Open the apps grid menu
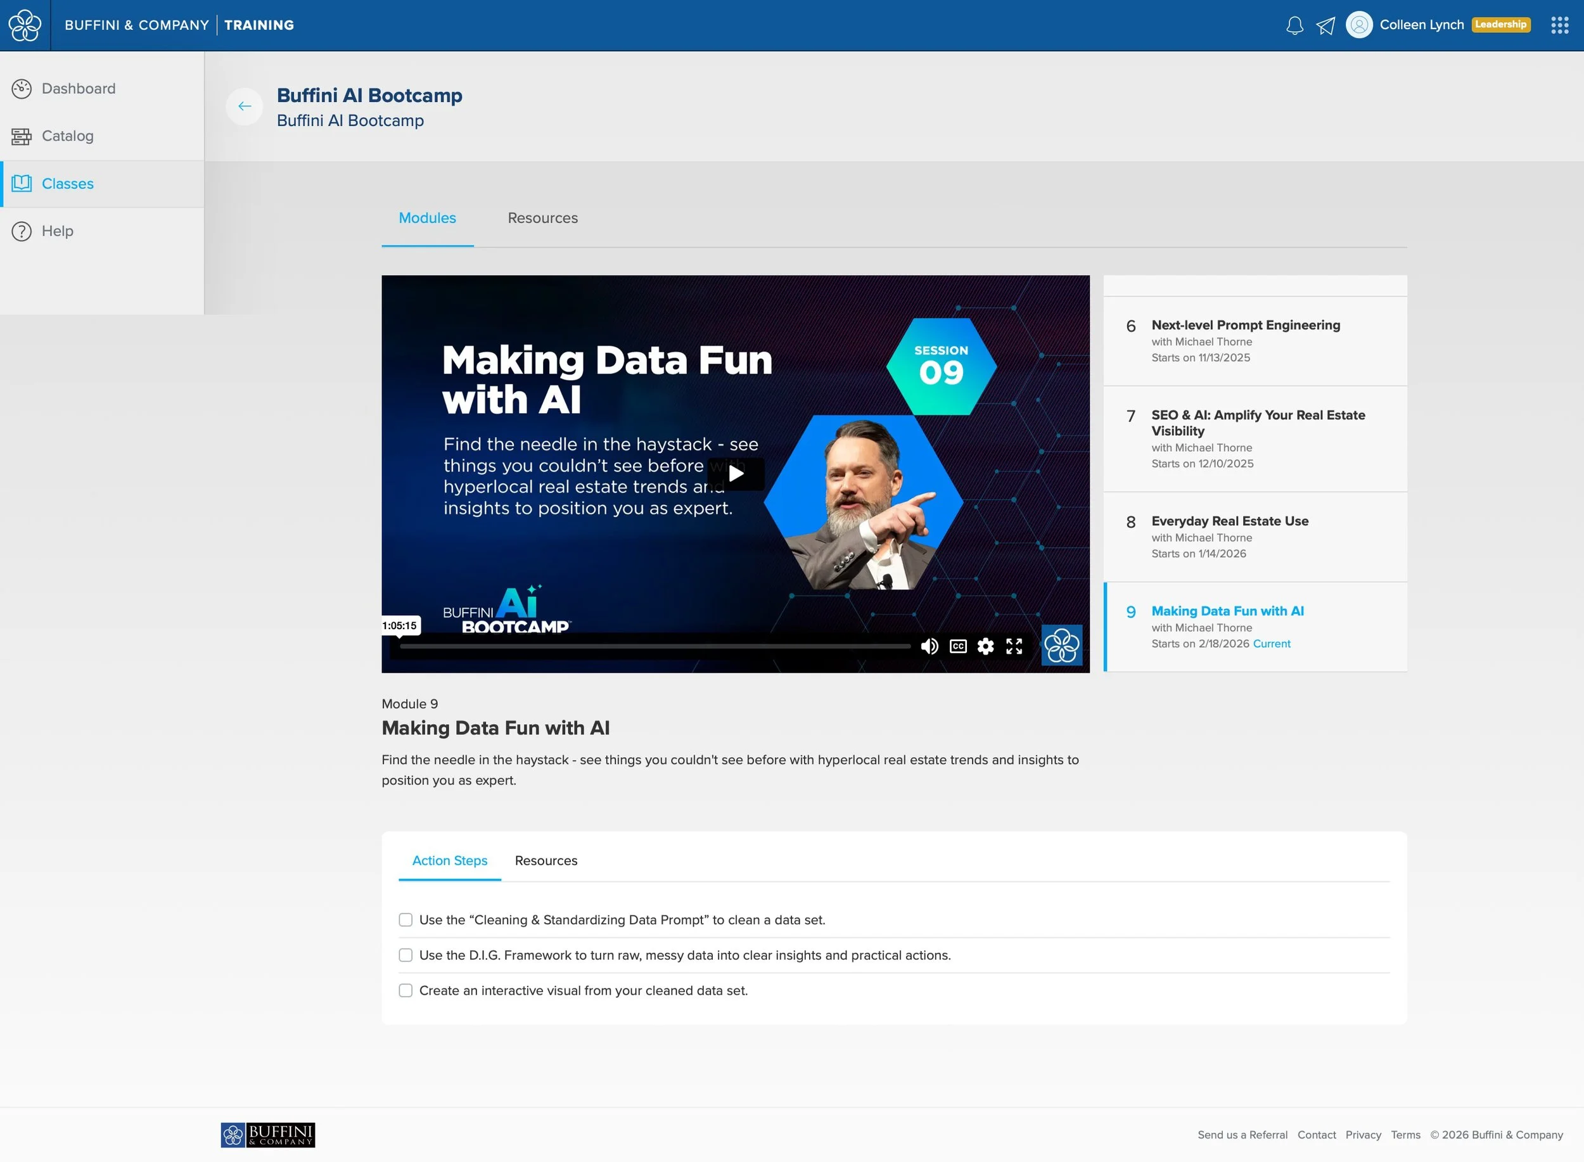Image resolution: width=1584 pixels, height=1162 pixels. (x=1559, y=25)
